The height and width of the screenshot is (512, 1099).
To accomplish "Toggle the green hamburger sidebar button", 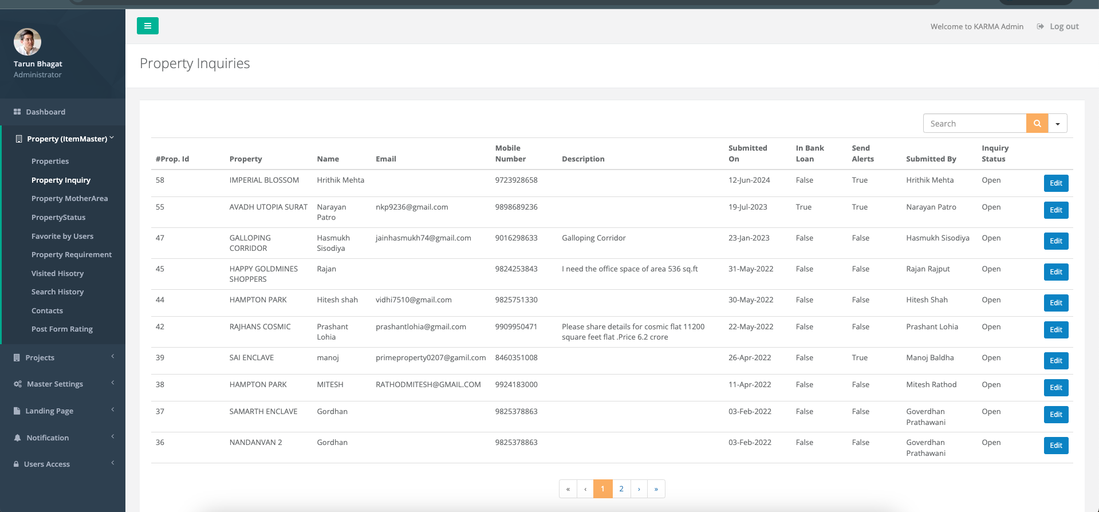I will (x=147, y=26).
